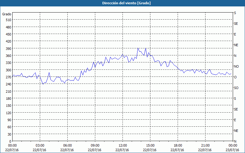Image resolution: width=245 pixels, height=153 pixels.
Task: Click the 390 tick label
Action: point(9,49)
